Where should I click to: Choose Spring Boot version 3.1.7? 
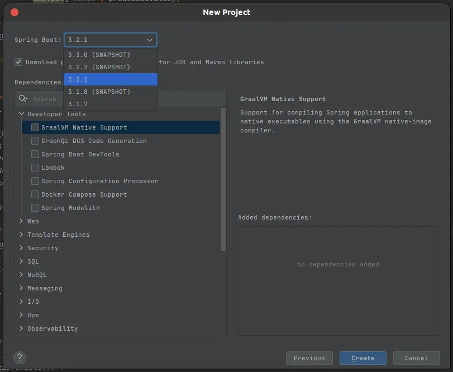coord(111,104)
